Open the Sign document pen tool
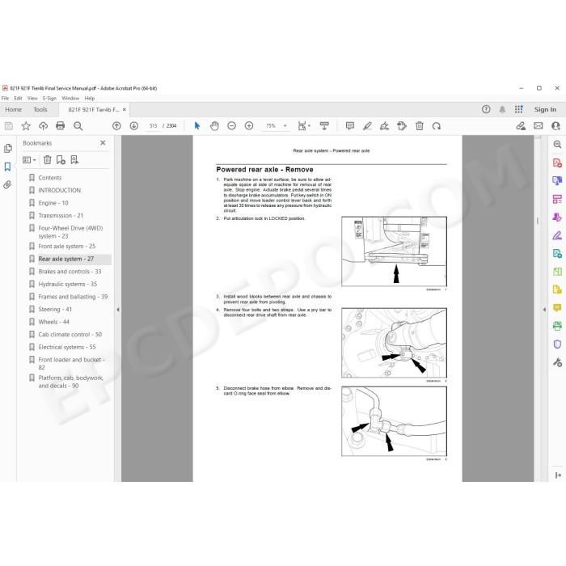Viewport: 566px width, 566px height. (x=384, y=126)
